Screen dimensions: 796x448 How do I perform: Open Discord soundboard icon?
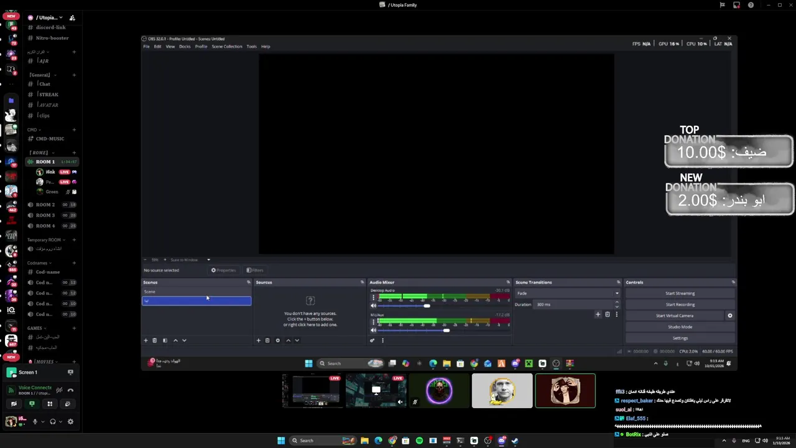(x=68, y=404)
